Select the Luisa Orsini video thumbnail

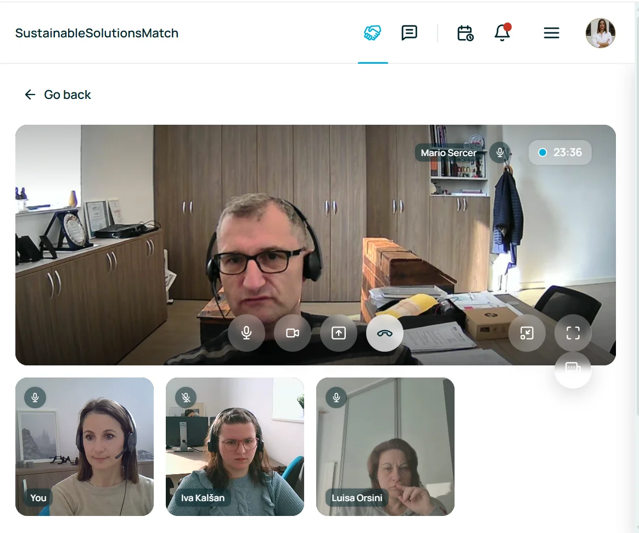[x=385, y=446]
